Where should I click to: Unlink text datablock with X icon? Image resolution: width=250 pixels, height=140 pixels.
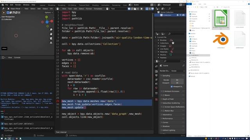[x=138, y=9]
